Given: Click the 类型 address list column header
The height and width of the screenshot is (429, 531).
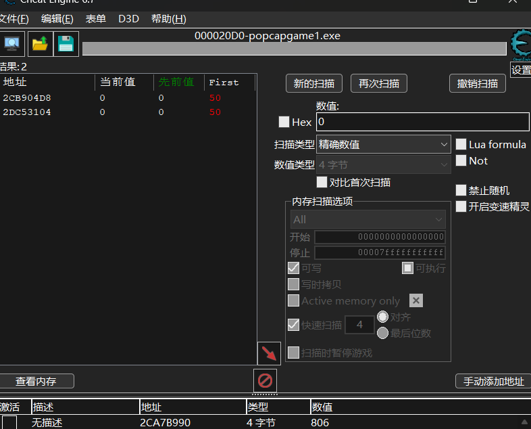Looking at the screenshot, I should click(x=278, y=407).
